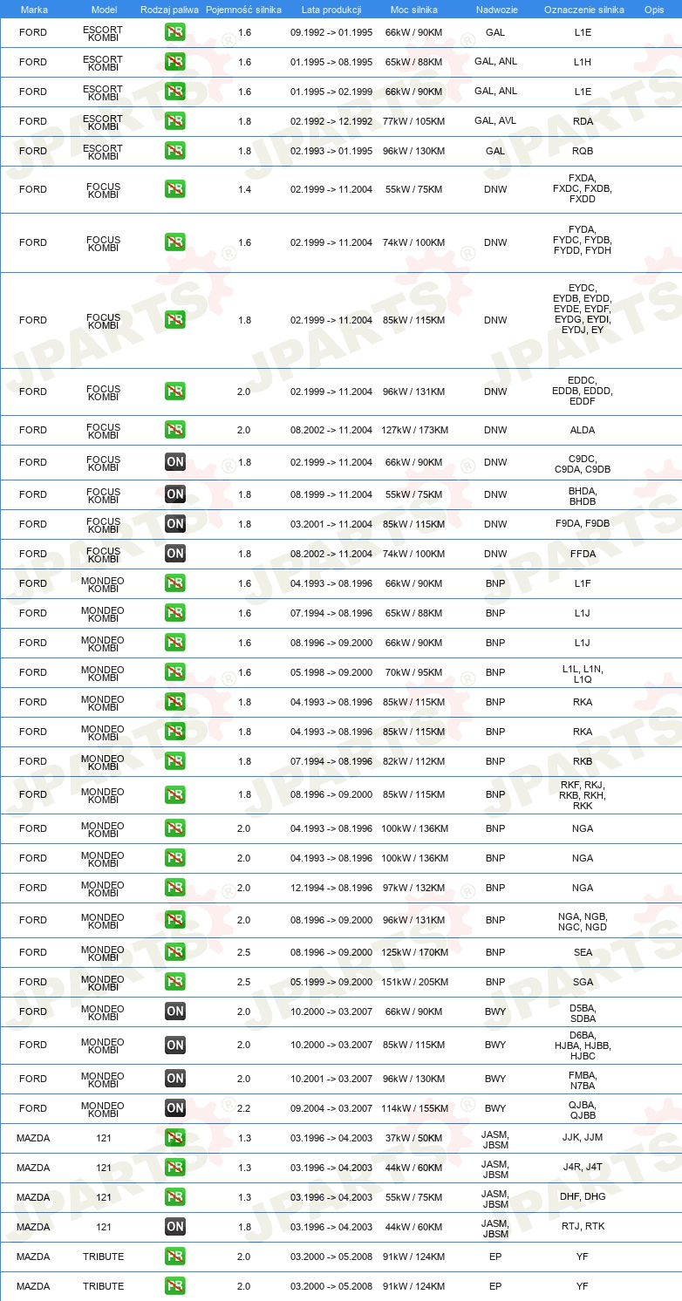Select the date range '09.2004 -> 03.2007'

(331, 1108)
